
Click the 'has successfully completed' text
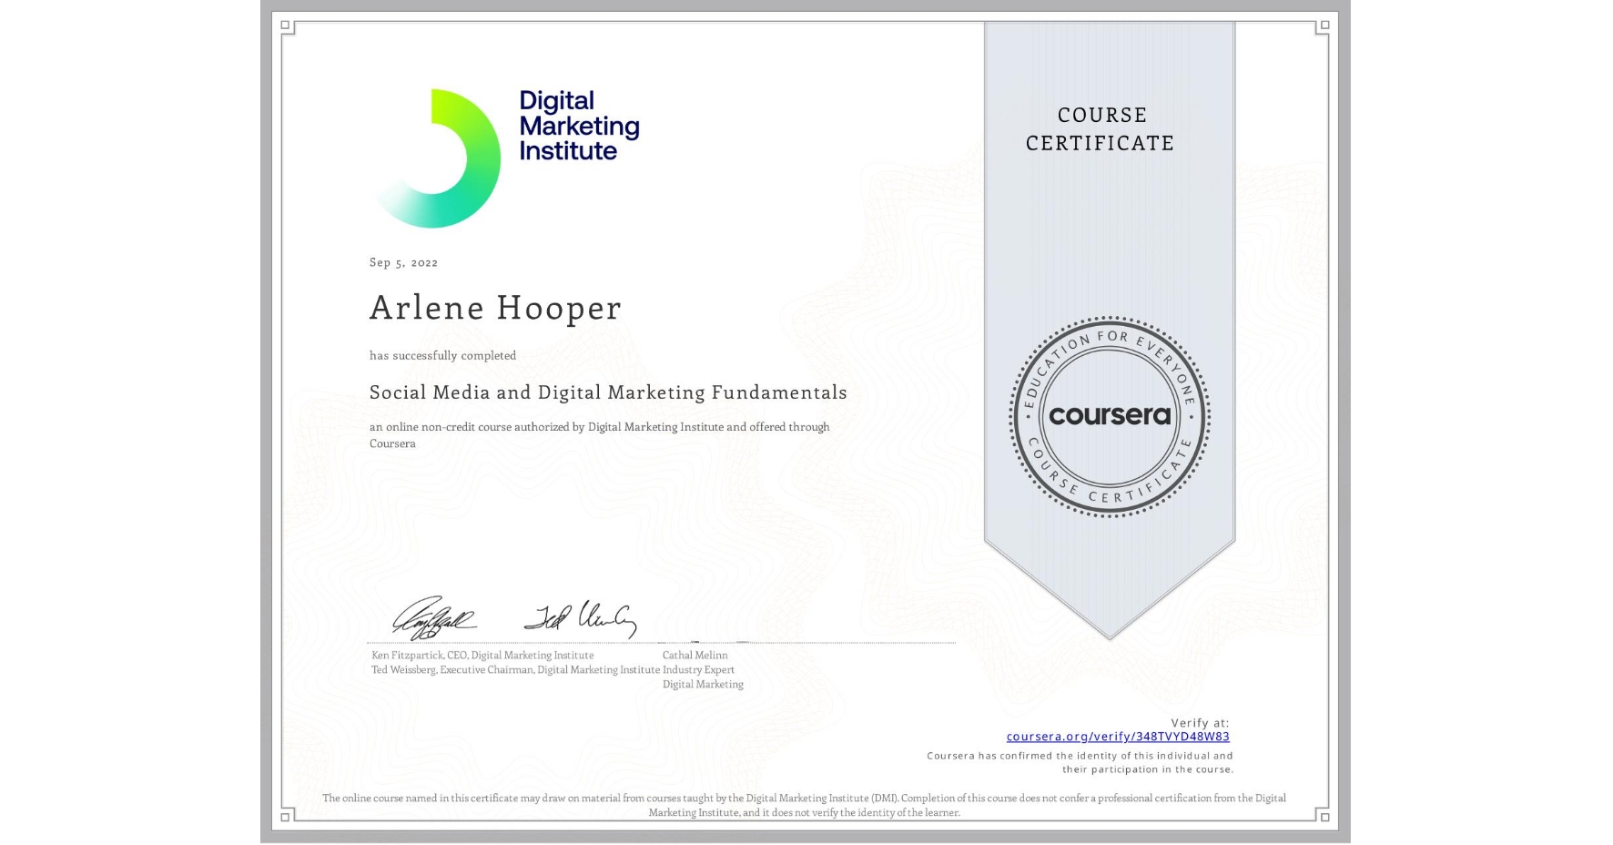click(x=441, y=355)
